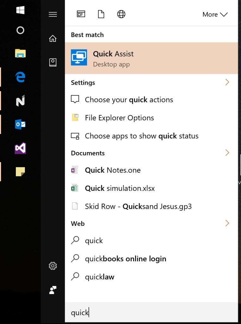The height and width of the screenshot is (324, 241).
Task: Expand the More dropdown
Action: [215, 14]
